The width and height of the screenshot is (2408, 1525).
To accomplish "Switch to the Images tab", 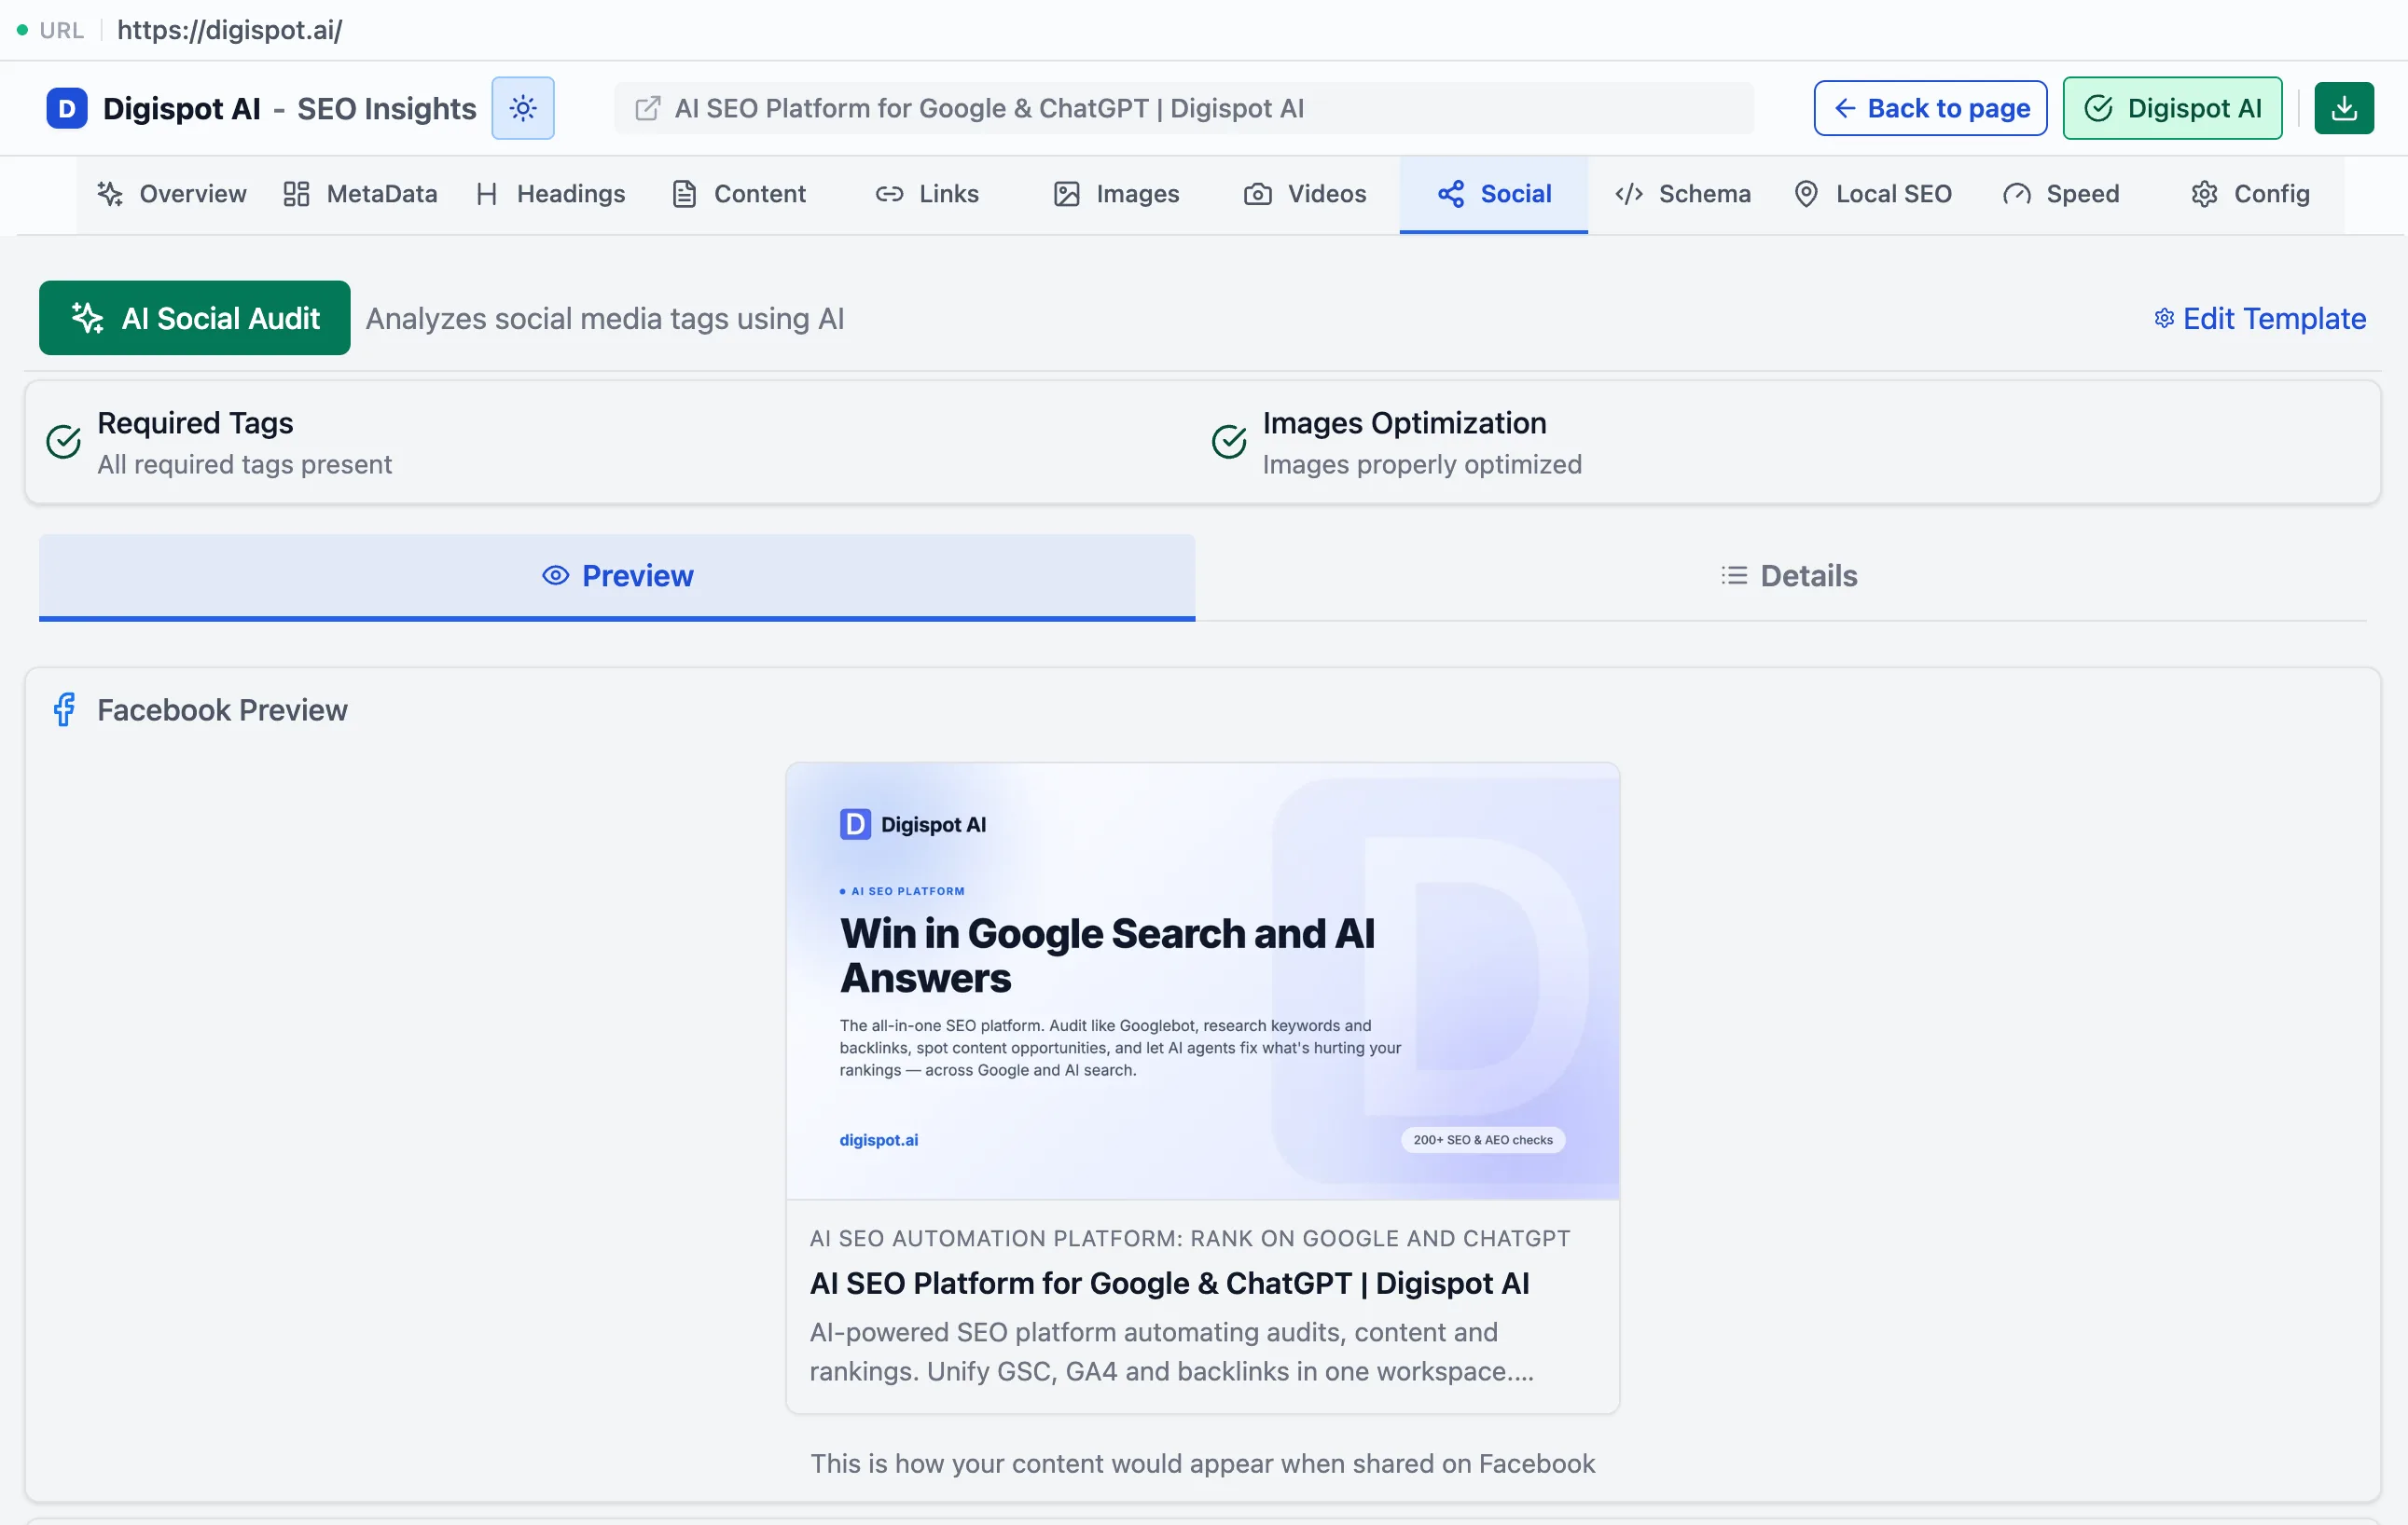I will (1117, 194).
